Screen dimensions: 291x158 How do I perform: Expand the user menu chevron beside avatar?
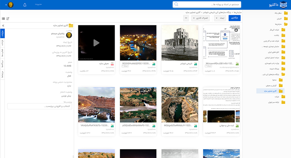[6, 5]
